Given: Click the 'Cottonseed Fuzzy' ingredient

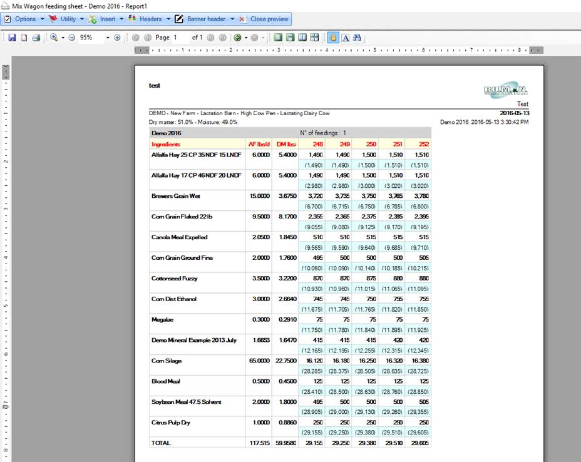Looking at the screenshot, I should 174,278.
